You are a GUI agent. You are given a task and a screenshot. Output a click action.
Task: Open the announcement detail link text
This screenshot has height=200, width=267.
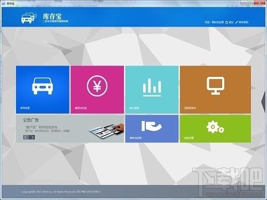(x=66, y=131)
